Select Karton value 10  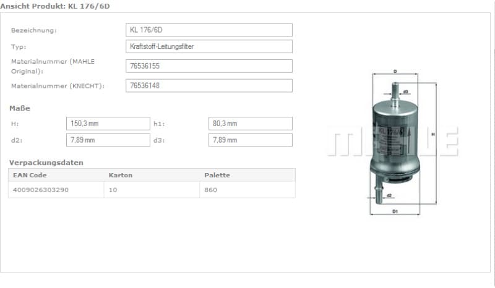(113, 190)
